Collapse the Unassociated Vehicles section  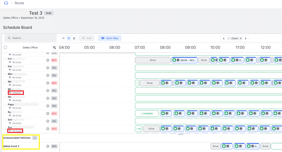tap(17, 138)
